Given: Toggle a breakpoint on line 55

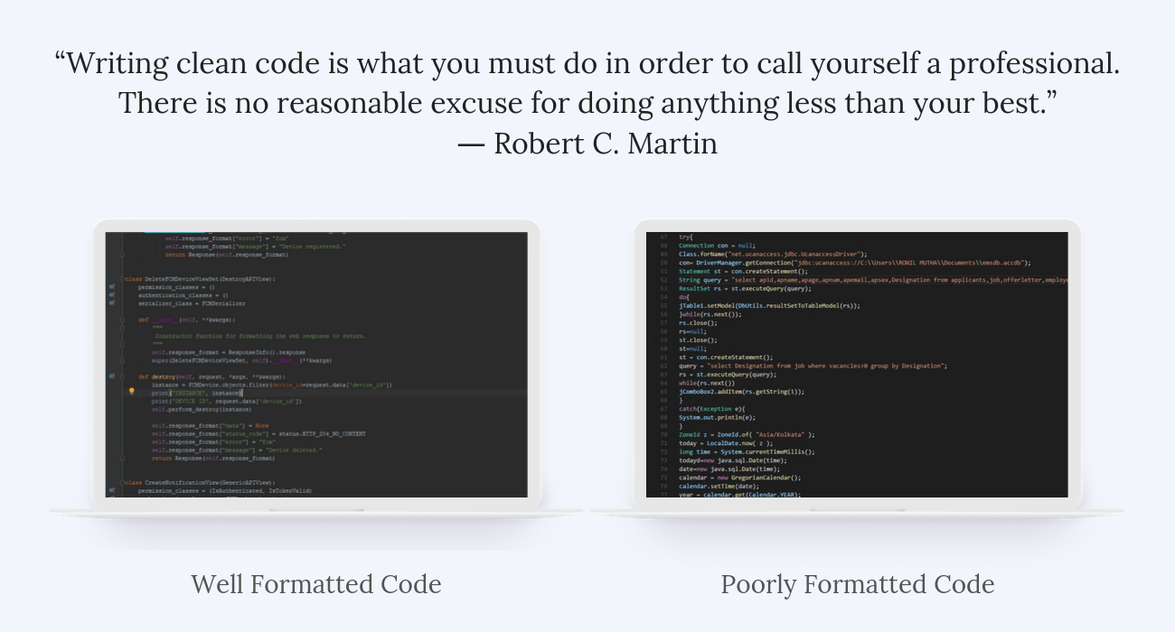Looking at the screenshot, I should [663, 306].
